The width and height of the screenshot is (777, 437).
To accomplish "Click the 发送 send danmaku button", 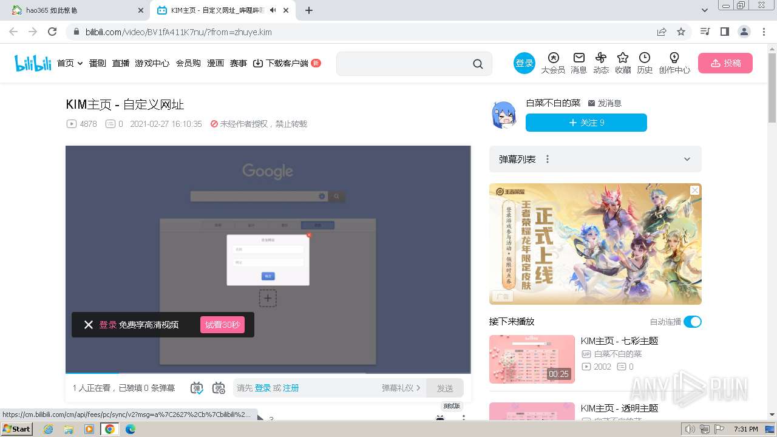I will pyautogui.click(x=445, y=388).
